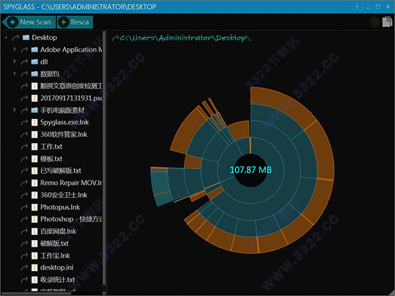The width and height of the screenshot is (395, 296).
Task: Expand the 手机电脑版素材 folder node
Action: click(14, 110)
